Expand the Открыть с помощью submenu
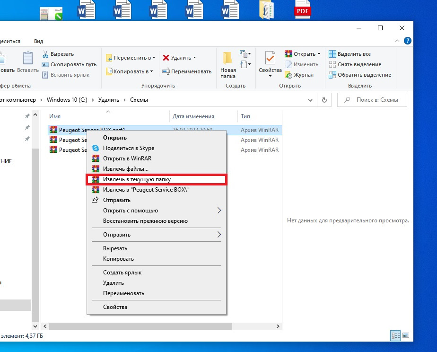 (157, 211)
